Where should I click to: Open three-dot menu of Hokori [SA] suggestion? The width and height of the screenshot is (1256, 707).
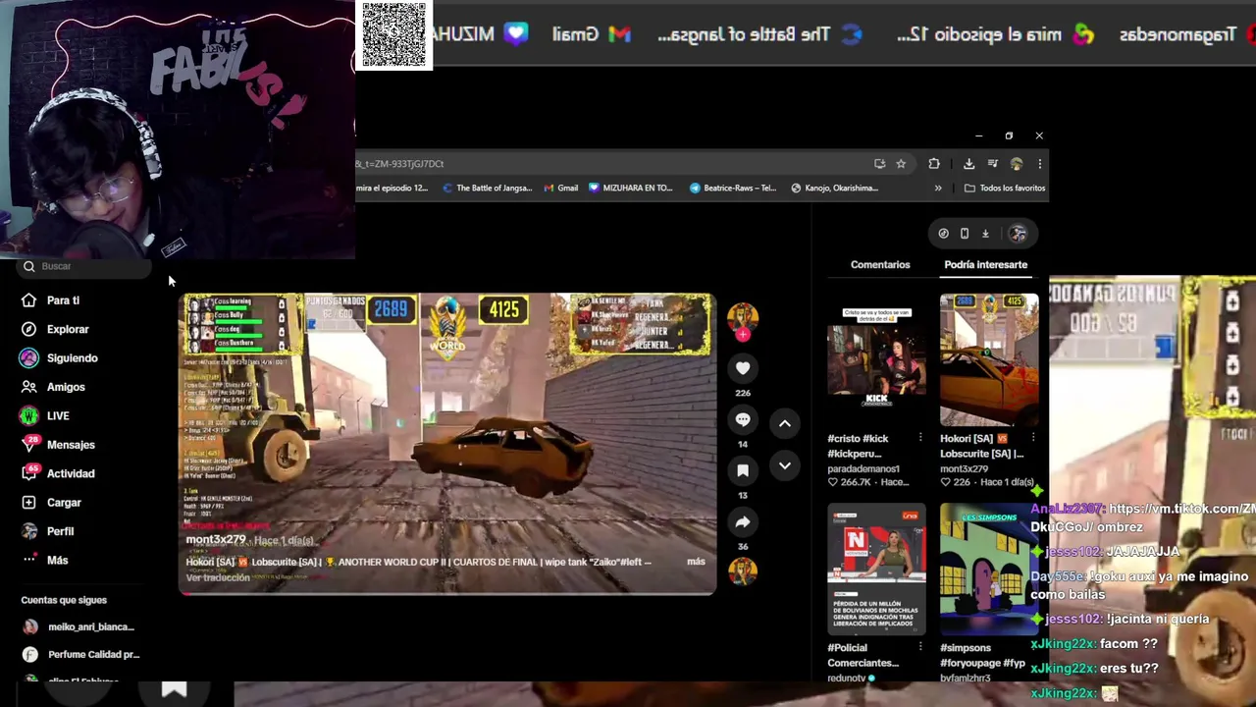click(1032, 438)
